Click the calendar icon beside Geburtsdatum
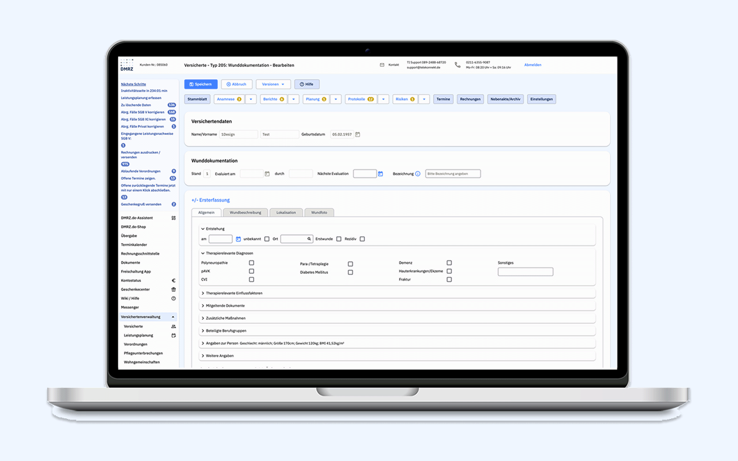Image resolution: width=738 pixels, height=461 pixels. click(x=357, y=134)
